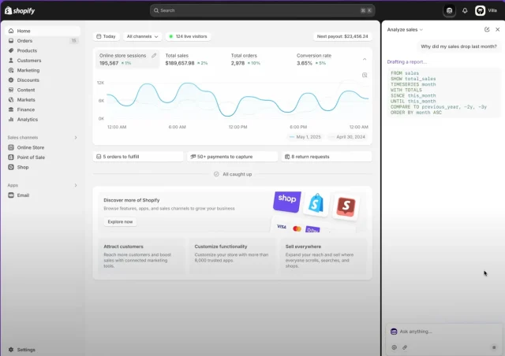Screen dimensions: 505x356
Task: Open the Attract customers card
Action: 142,256
